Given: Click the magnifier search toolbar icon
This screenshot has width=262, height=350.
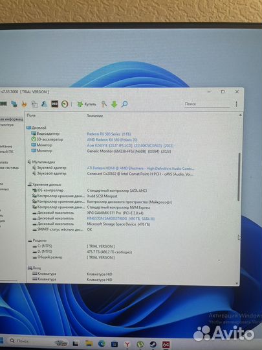Looking at the screenshot, I should click(x=124, y=104).
